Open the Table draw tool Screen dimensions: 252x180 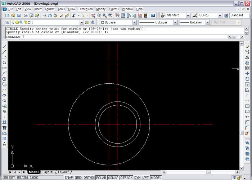[4, 139]
